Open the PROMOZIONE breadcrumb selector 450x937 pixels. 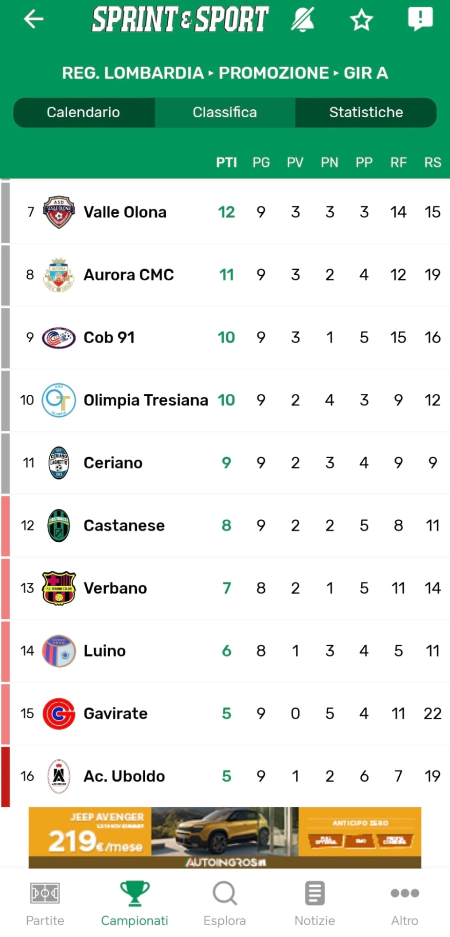(274, 73)
